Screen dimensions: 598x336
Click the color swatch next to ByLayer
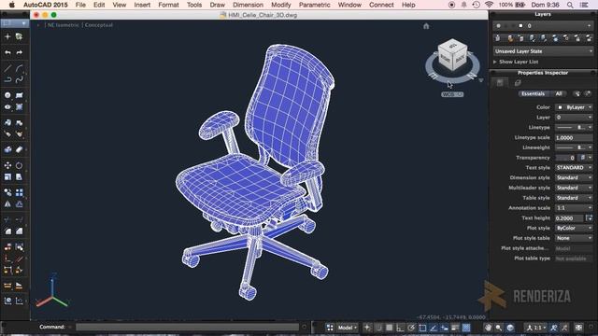560,107
